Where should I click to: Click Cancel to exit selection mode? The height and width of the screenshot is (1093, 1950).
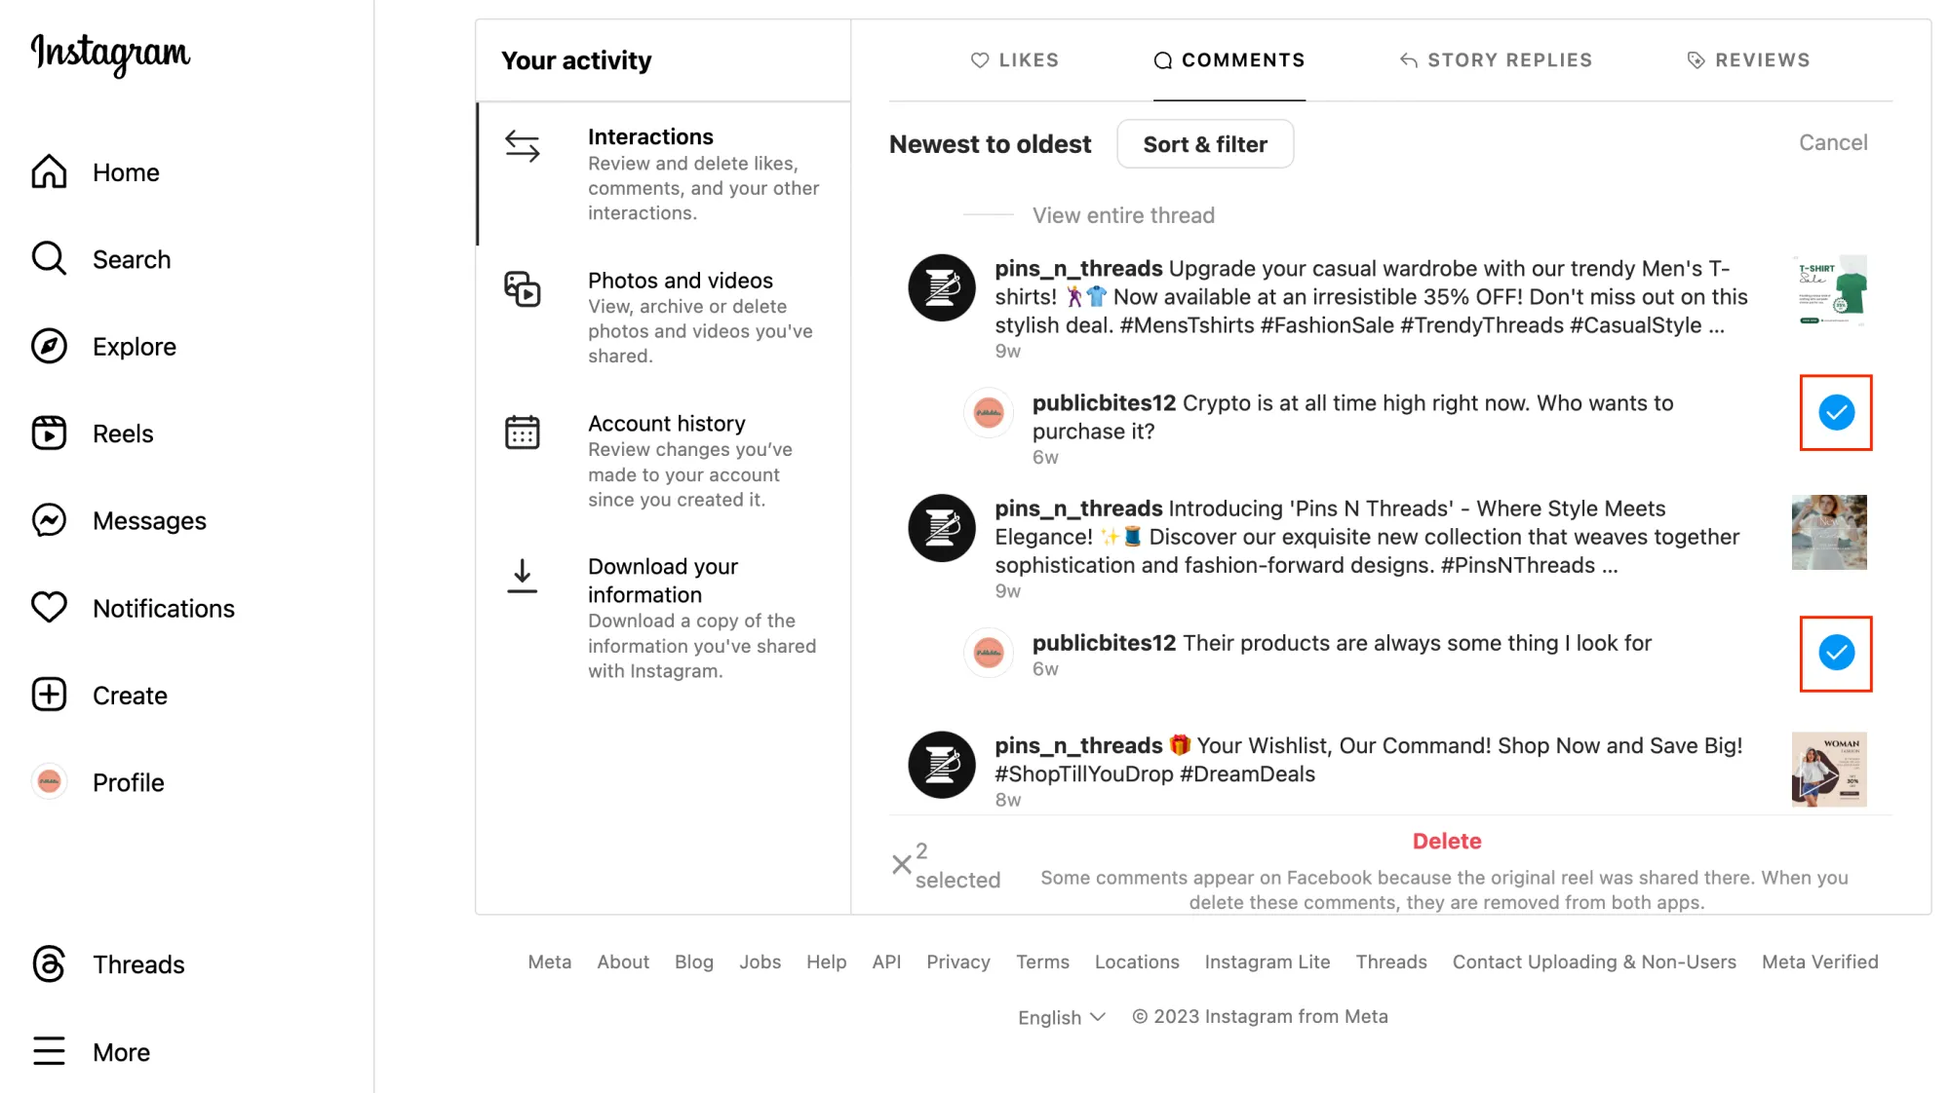[x=1832, y=143]
